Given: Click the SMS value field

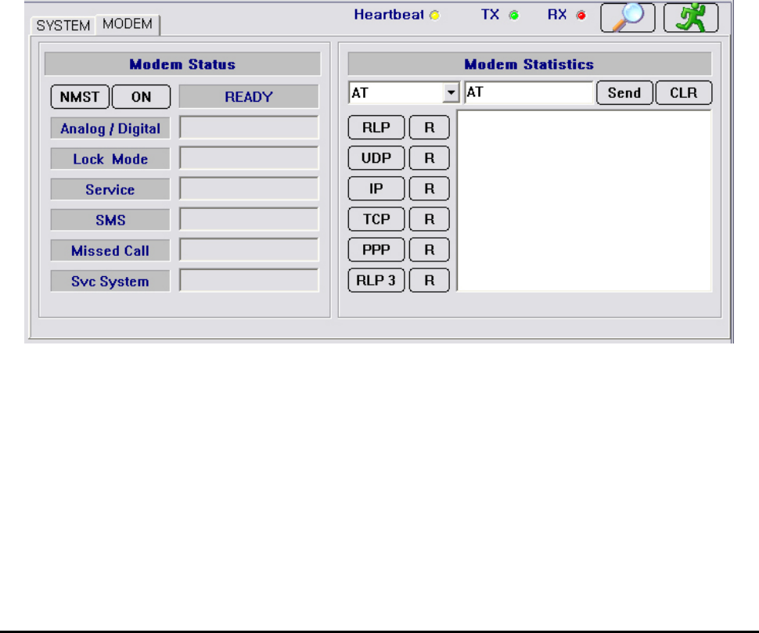Looking at the screenshot, I should click(249, 220).
